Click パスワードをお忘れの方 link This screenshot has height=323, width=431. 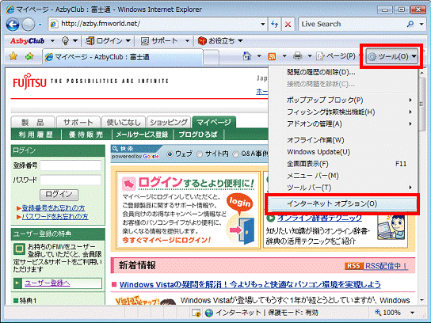click(55, 217)
